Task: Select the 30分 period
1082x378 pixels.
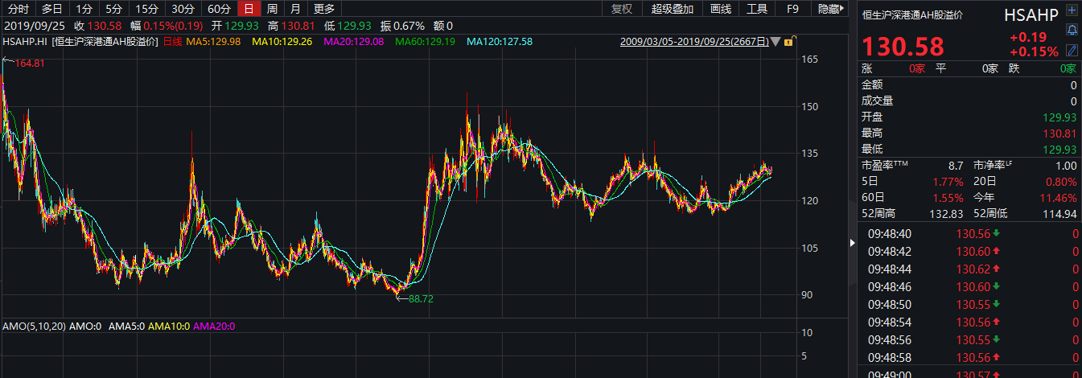Action: 183,9
